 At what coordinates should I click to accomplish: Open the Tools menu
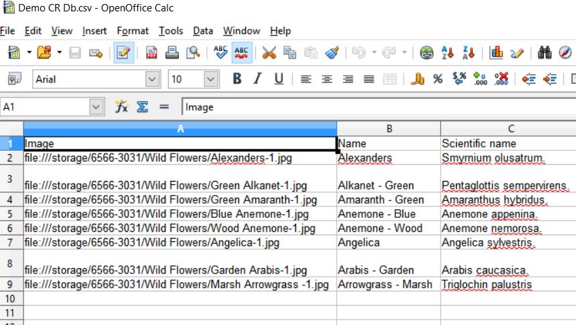[x=171, y=31]
